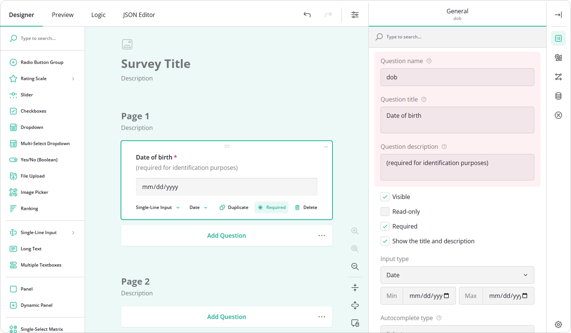Open the Logic panel in the property sidebar
Screen dimensions: 571x333
558,76
